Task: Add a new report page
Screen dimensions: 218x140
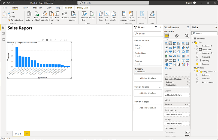Action: point(27,134)
